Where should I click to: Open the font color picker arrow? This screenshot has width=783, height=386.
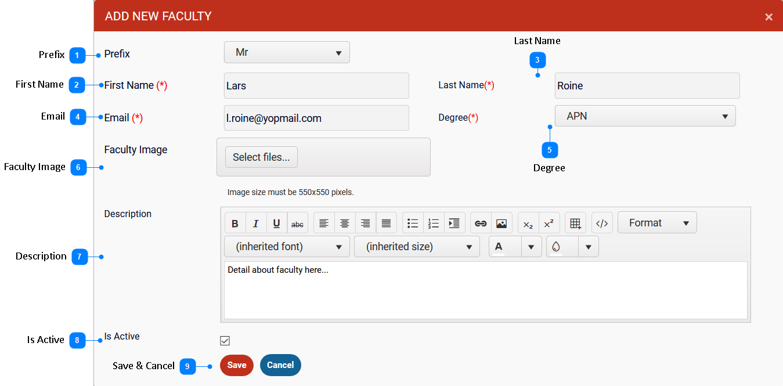(x=531, y=247)
